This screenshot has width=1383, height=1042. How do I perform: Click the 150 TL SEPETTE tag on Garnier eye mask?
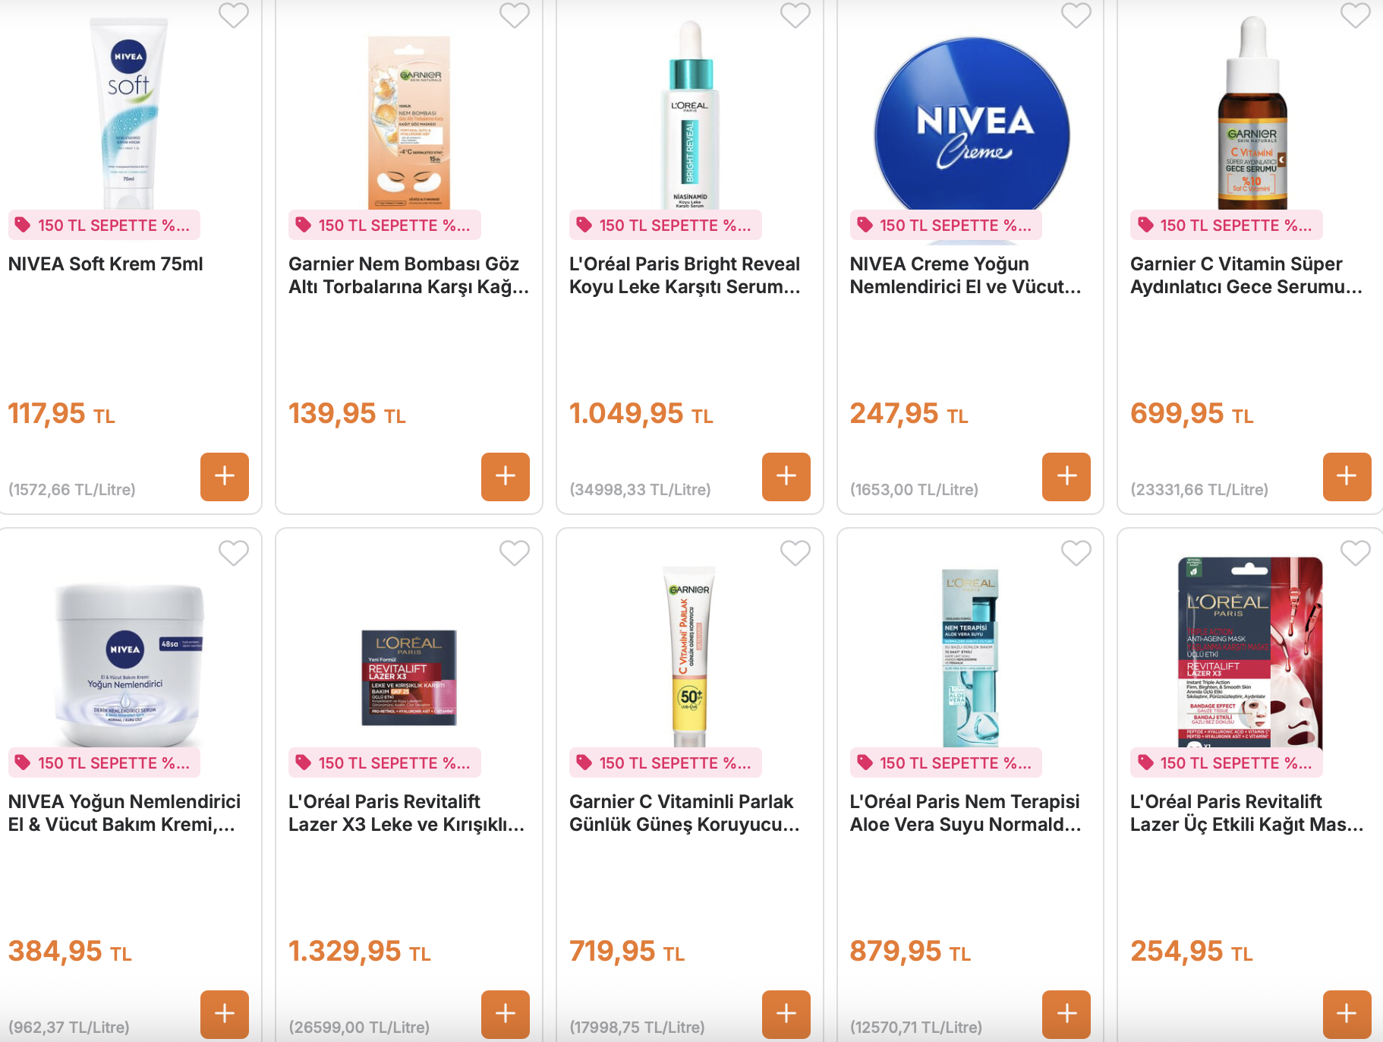coord(385,225)
